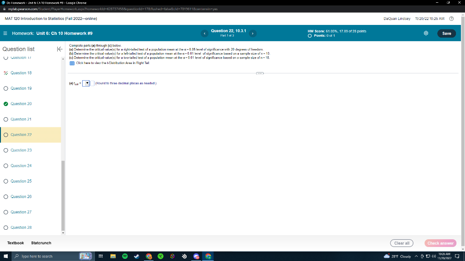Open Razer Cortex green taskbar icon
Viewport: 465px width, 261px height.
click(160, 256)
